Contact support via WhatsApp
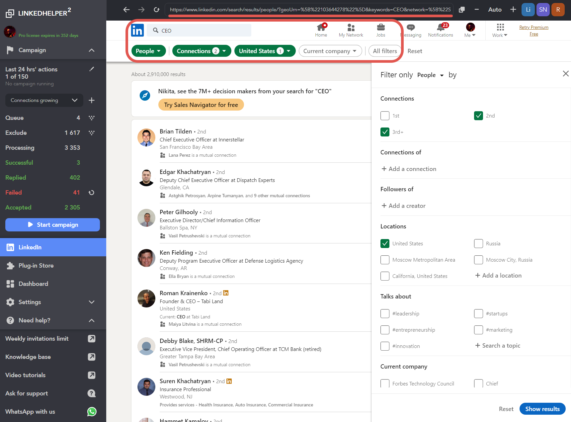 pyautogui.click(x=30, y=411)
